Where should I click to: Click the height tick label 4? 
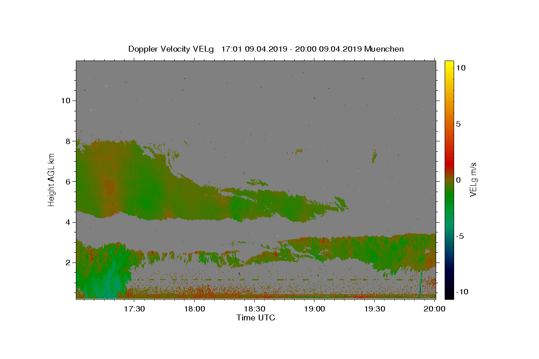pyautogui.click(x=69, y=222)
